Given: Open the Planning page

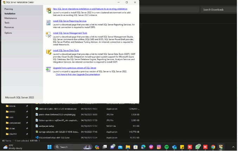Looking at the screenshot, I should click(x=8, y=9).
